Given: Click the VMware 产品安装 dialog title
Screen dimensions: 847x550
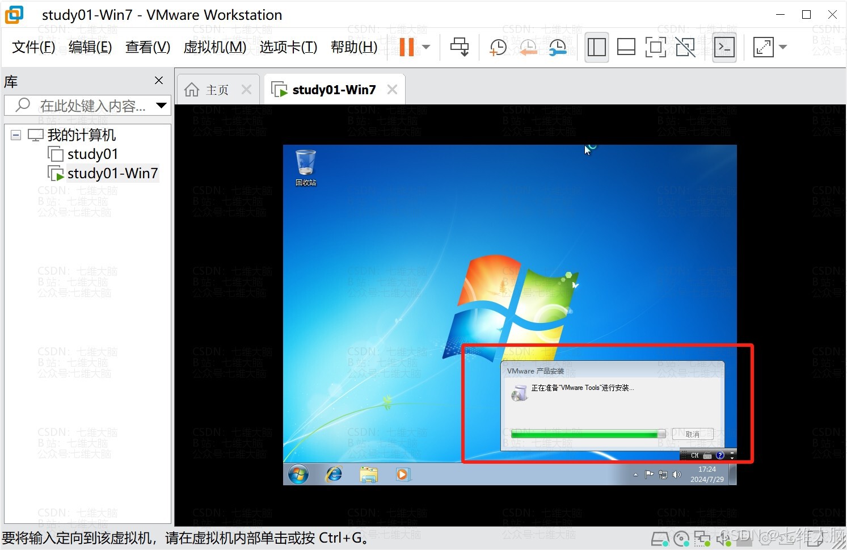Looking at the screenshot, I should point(536,371).
